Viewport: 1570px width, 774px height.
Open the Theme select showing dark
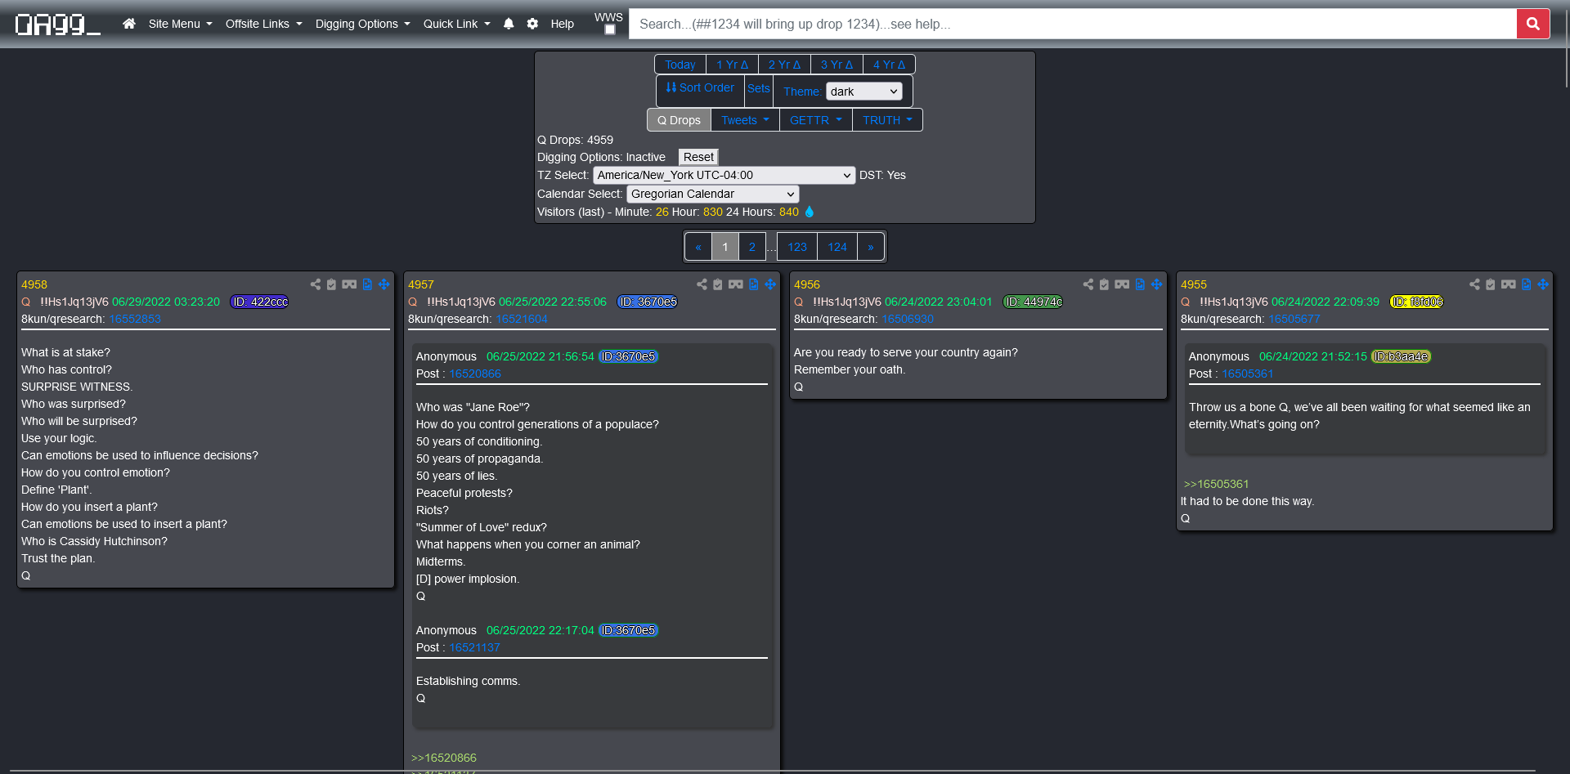pyautogui.click(x=863, y=92)
